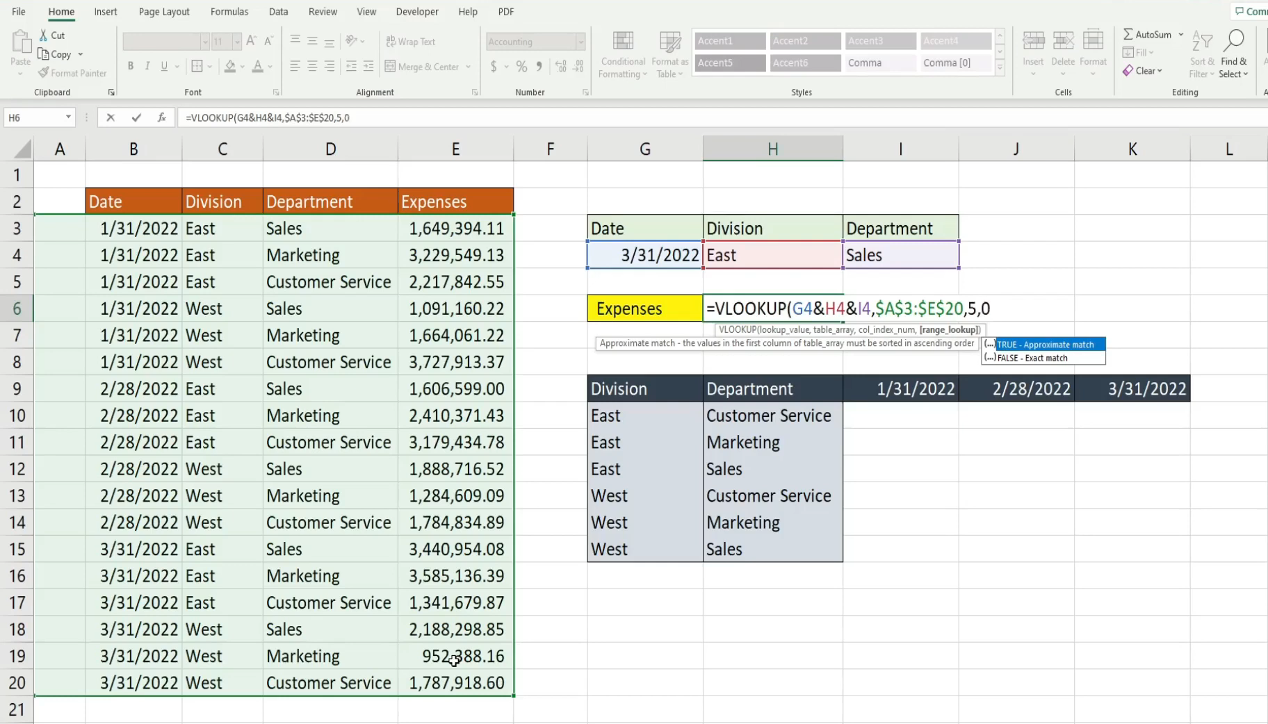Increase the cell indent
This screenshot has height=724, width=1268.
tap(368, 67)
